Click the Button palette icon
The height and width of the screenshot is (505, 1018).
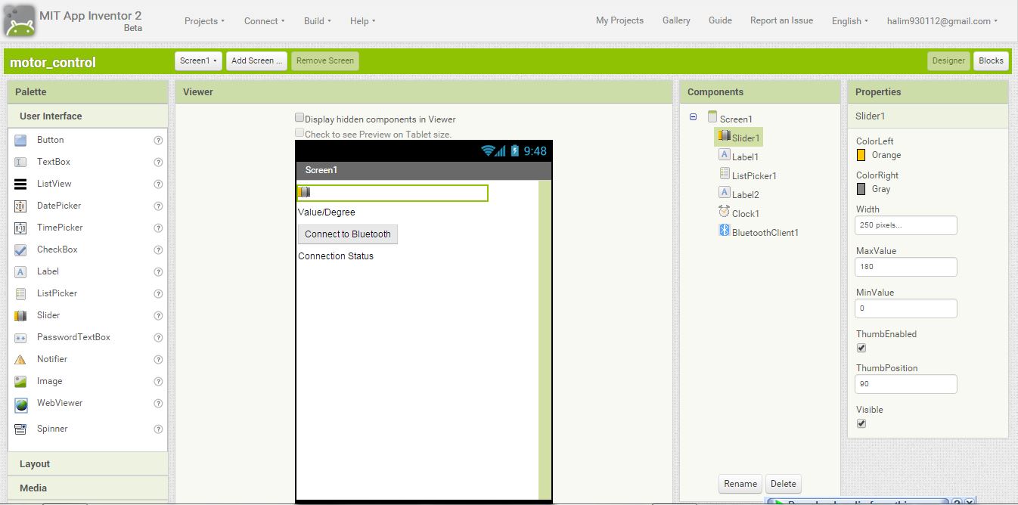pos(21,140)
